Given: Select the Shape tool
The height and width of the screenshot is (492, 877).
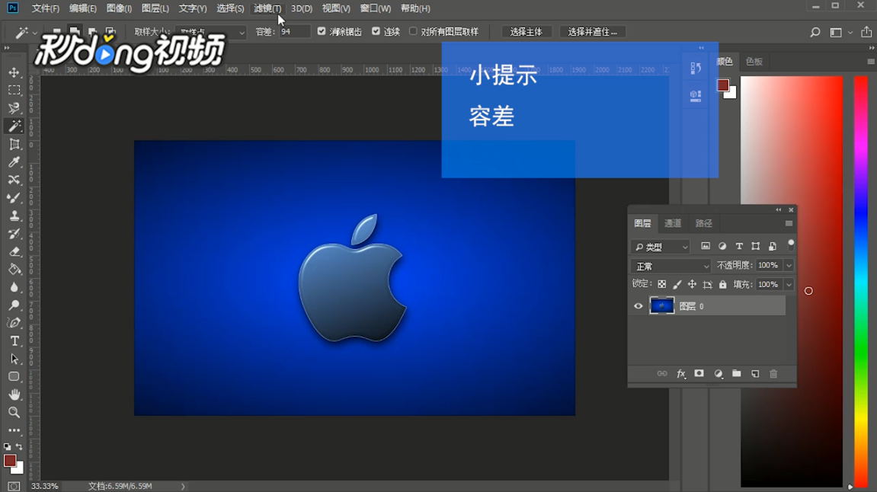Looking at the screenshot, I should click(14, 377).
